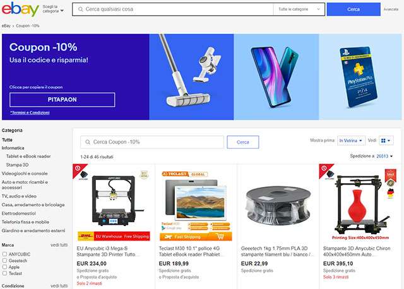The width and height of the screenshot is (404, 289).
Task: Tick the ANYCUBIC brand checkbox
Action: tap(4, 254)
